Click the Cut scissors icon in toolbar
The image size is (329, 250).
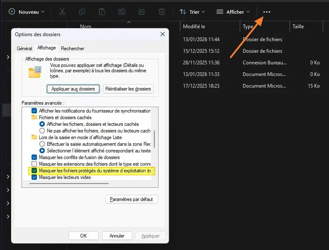pyautogui.click(x=62, y=12)
